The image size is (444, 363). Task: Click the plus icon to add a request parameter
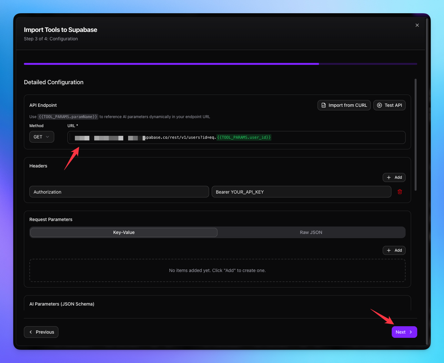click(389, 250)
